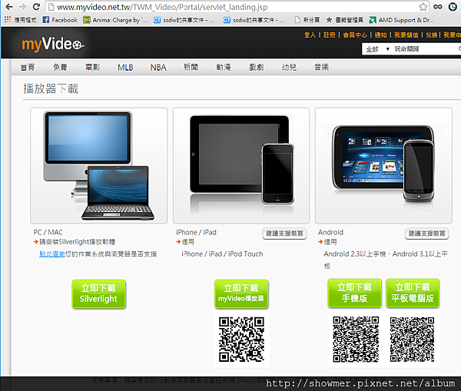
Task: Click the Android tablet and phone image
Action: [x=383, y=165]
